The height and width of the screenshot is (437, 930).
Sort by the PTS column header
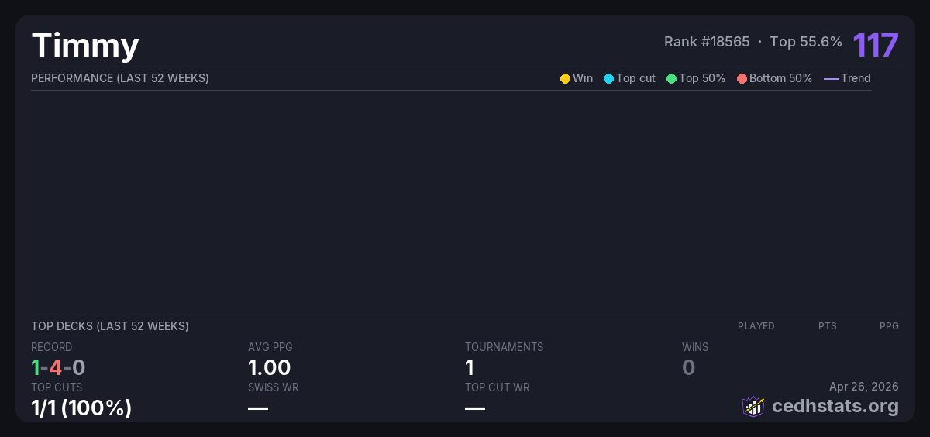point(827,326)
